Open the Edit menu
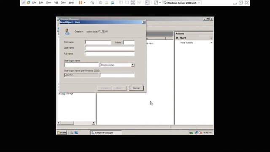The image size is (270, 152). (41, 3)
